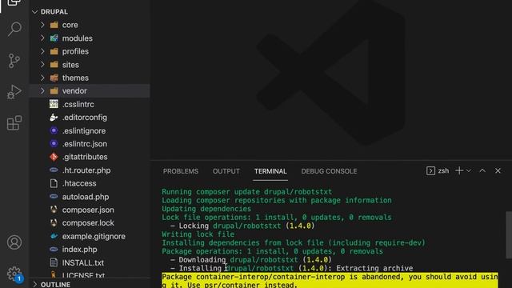Click the sites folder icon

pos(54,65)
